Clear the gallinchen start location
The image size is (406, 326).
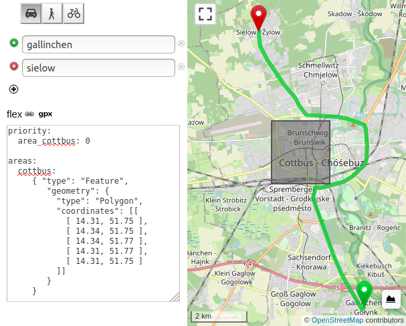coord(181,44)
